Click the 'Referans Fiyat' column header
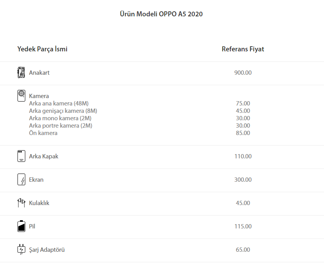The width and height of the screenshot is (324, 272). tap(243, 49)
